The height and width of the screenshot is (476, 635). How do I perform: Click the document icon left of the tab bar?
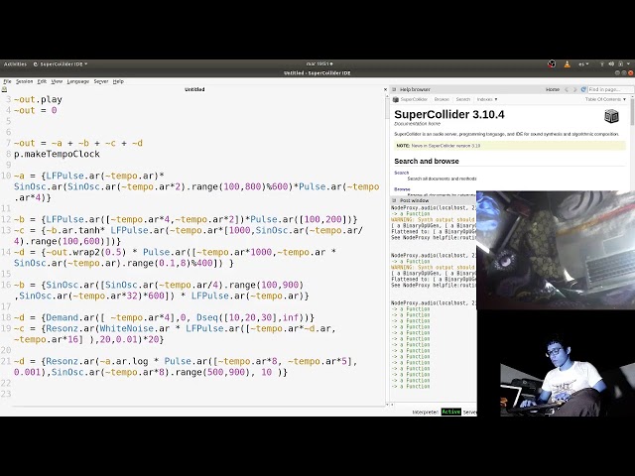coord(4,89)
